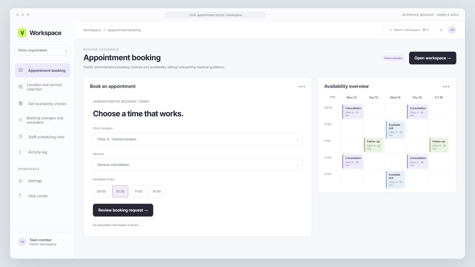
Task: Click Team member Demo workspace profile
Action: (42, 242)
